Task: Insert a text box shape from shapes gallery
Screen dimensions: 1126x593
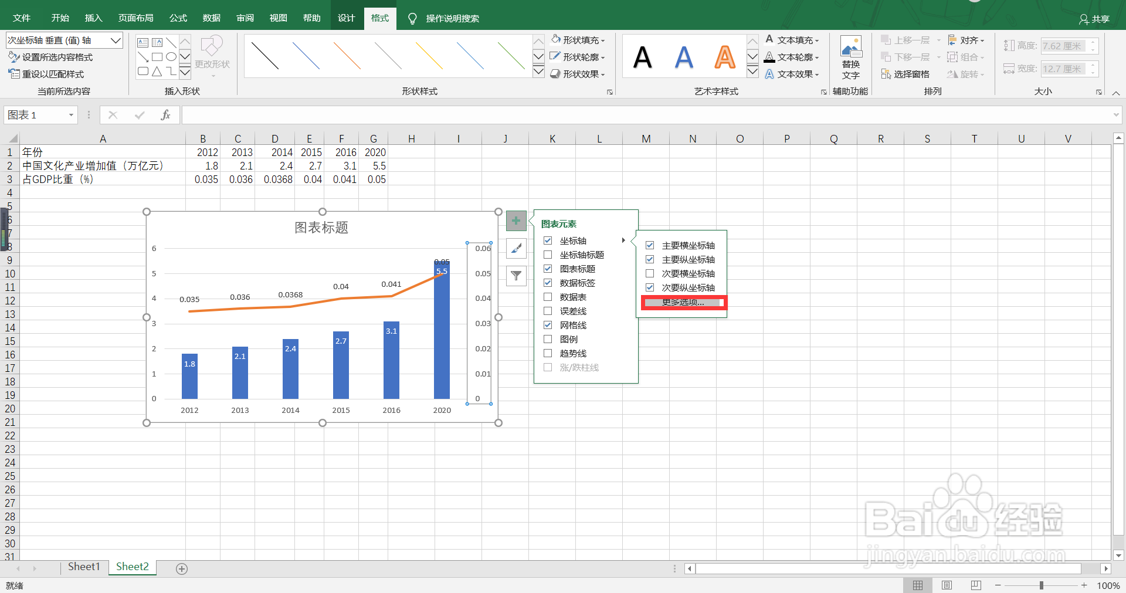Action: [143, 42]
